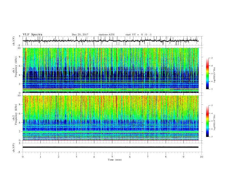Click the time axis tick label "2"

(x=58, y=157)
